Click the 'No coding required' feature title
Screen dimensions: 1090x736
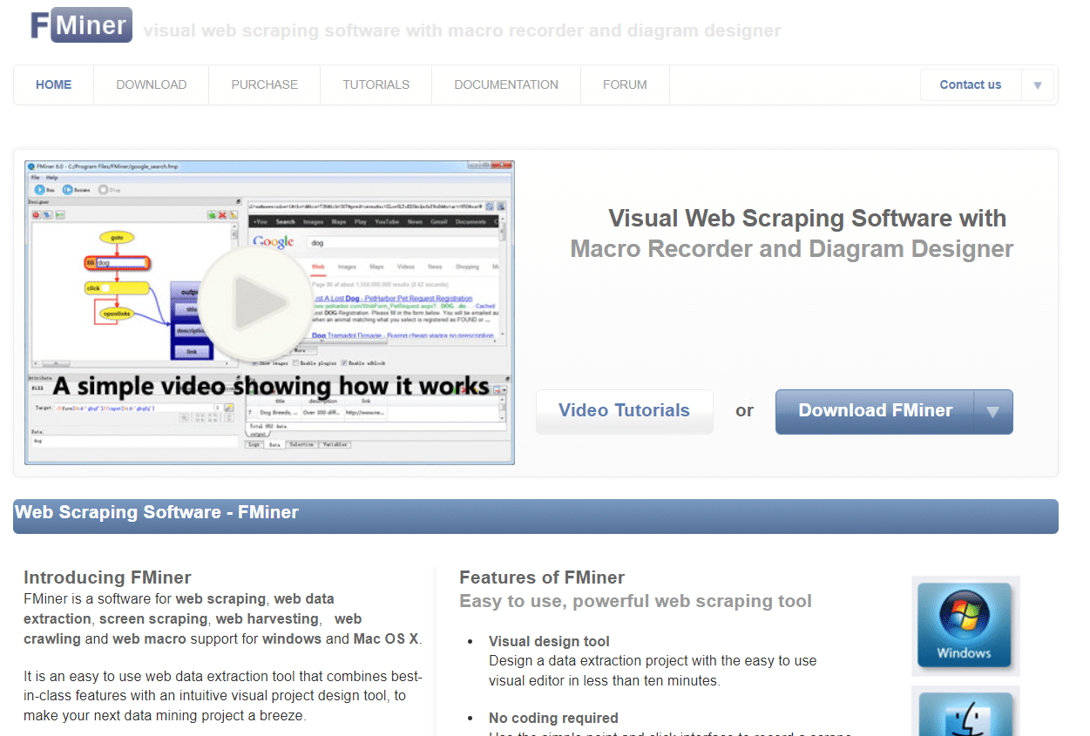coord(553,719)
